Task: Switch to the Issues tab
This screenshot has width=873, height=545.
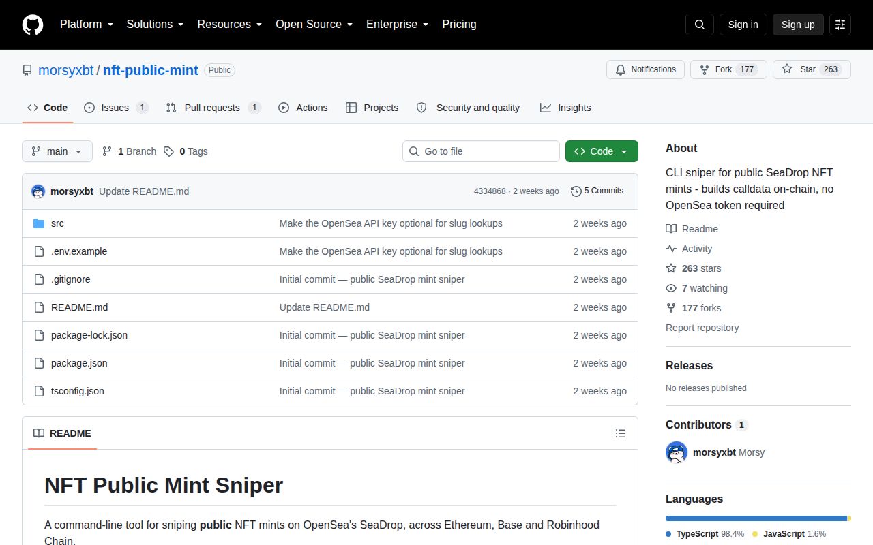Action: [x=116, y=108]
